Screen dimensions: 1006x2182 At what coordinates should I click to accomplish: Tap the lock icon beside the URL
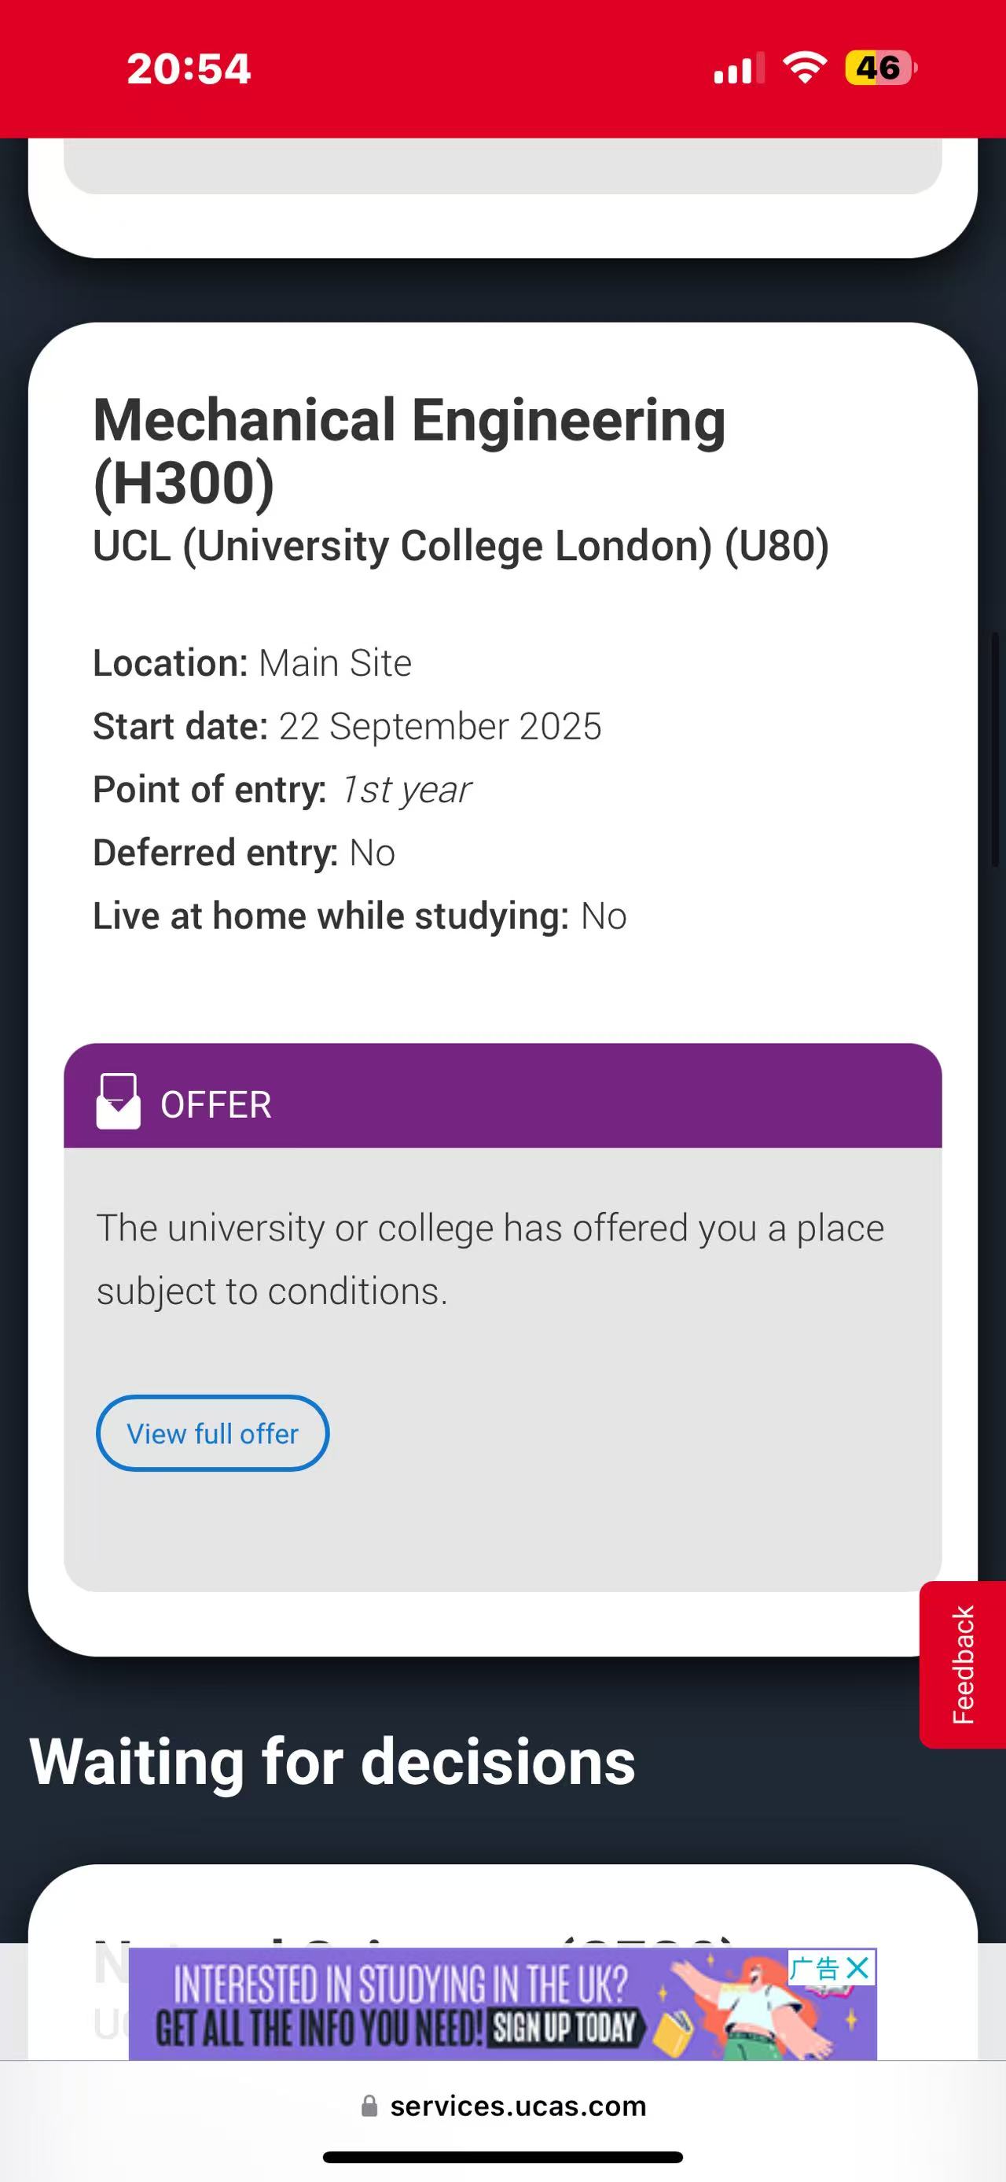point(369,2106)
